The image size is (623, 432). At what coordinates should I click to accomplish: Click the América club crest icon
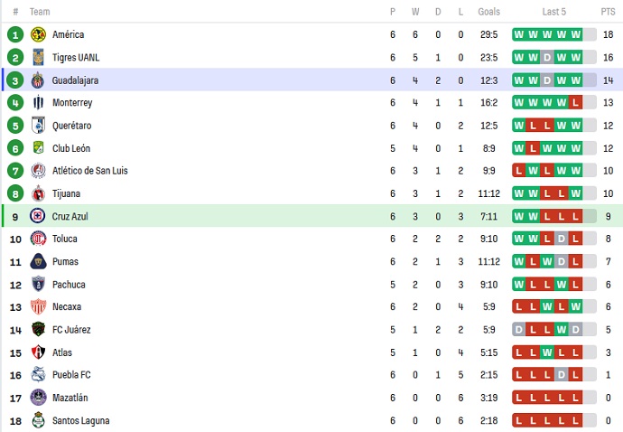coord(38,34)
